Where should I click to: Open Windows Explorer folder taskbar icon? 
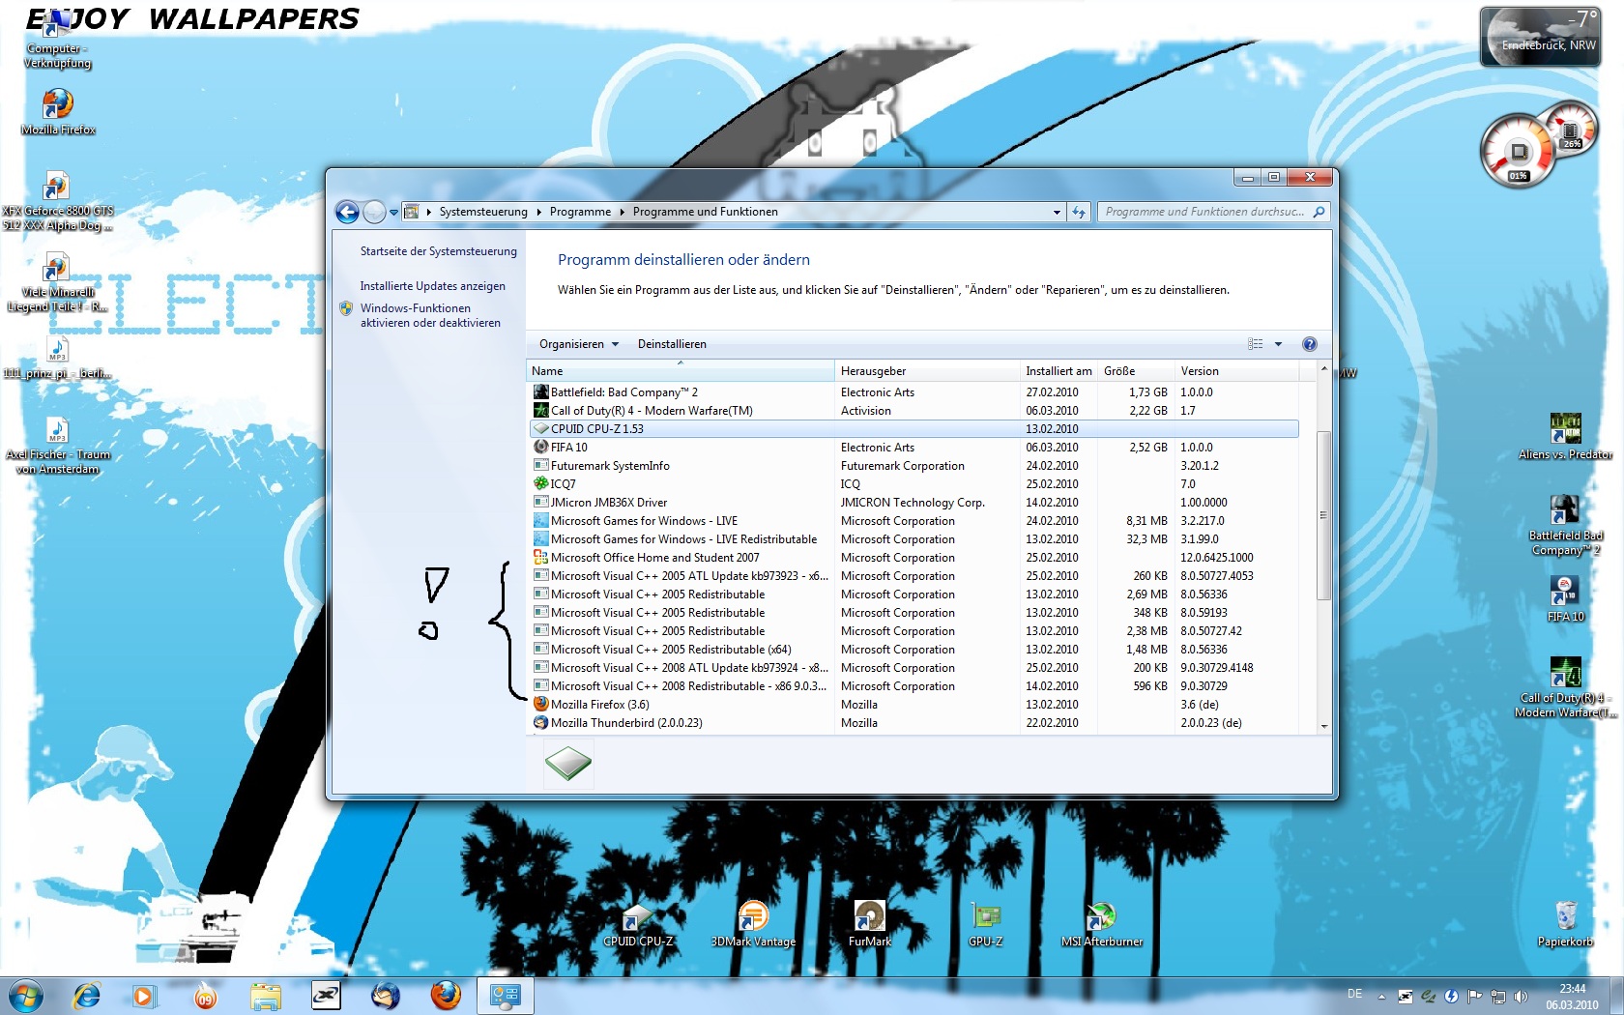(265, 996)
